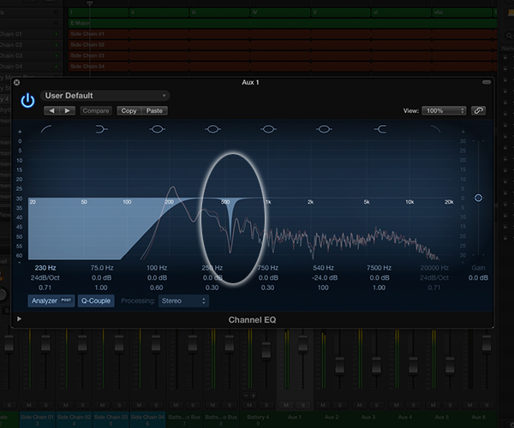514x428 pixels.
Task: Solo the Aux 1 mixer channel
Action: [303, 406]
